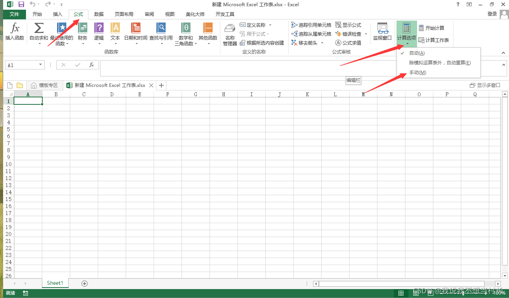
Task: Add a new document tab with plus button
Action: pyautogui.click(x=162, y=85)
